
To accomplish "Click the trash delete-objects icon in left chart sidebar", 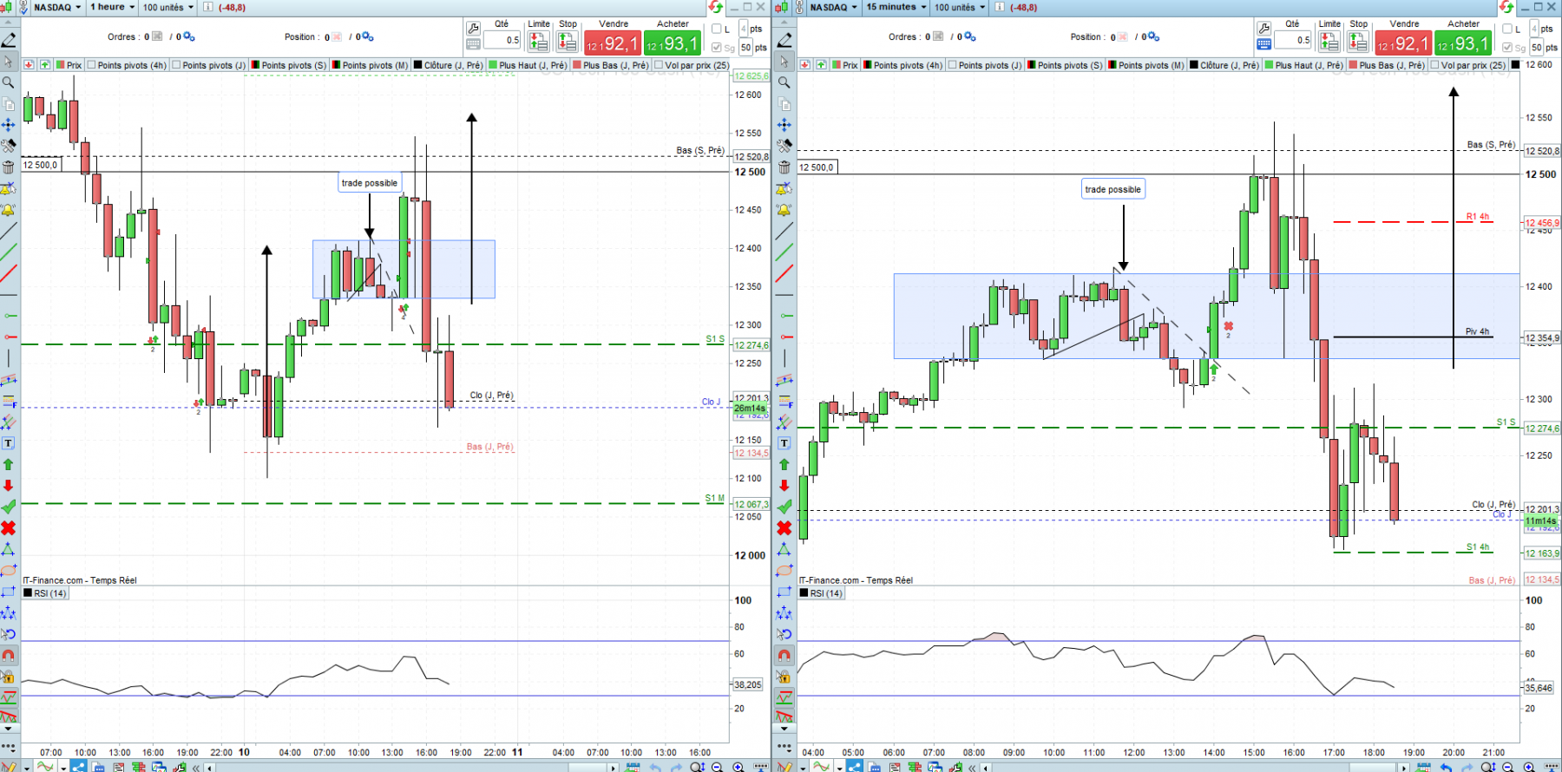I will coord(9,167).
